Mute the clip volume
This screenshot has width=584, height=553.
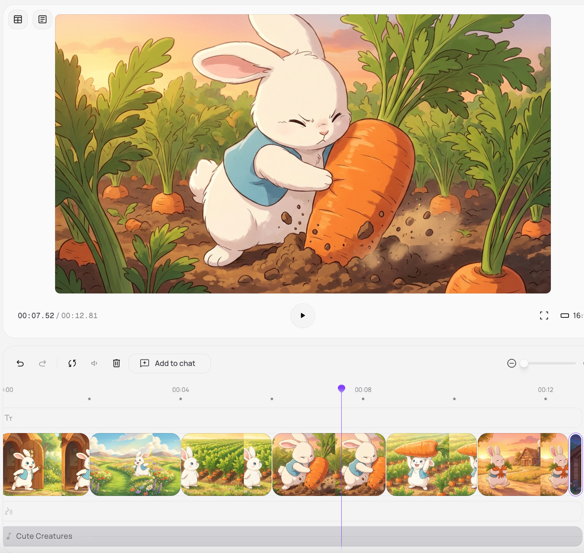(94, 363)
